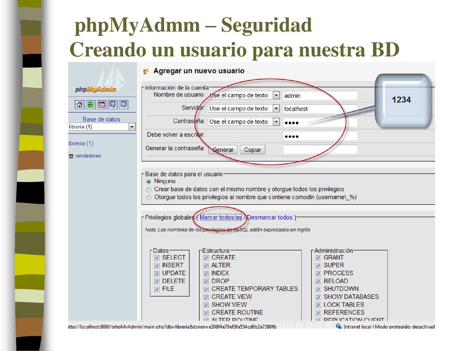Toggle the CREATE ROUTINE checkbox
This screenshot has width=468, height=351.
pos(206,313)
